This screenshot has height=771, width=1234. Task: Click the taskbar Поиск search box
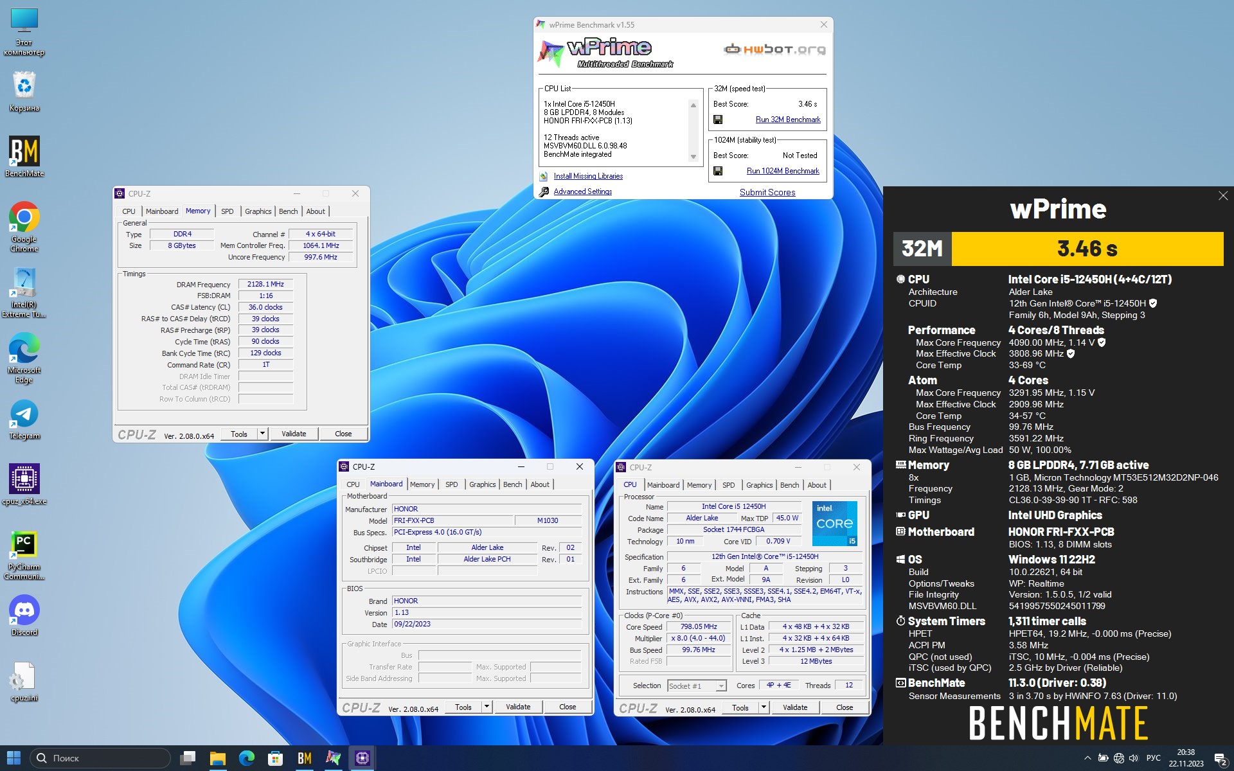click(x=100, y=758)
